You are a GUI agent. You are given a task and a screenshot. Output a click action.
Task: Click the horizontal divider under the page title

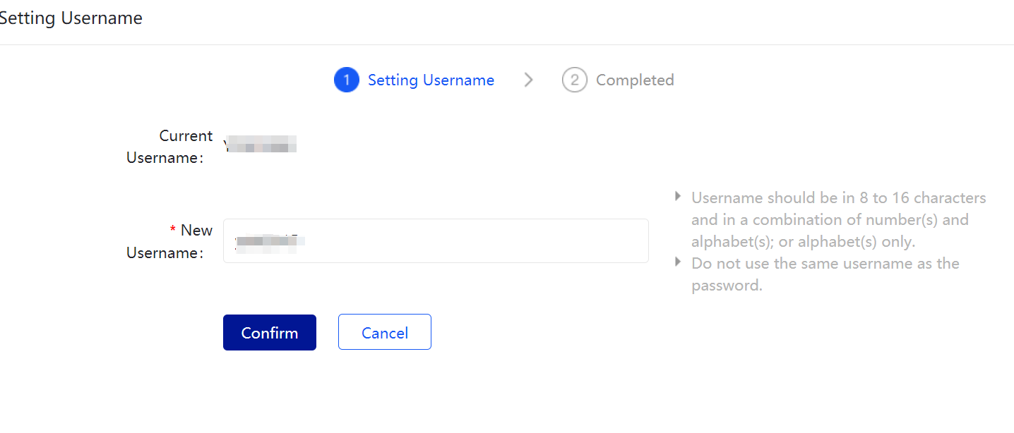(x=507, y=45)
